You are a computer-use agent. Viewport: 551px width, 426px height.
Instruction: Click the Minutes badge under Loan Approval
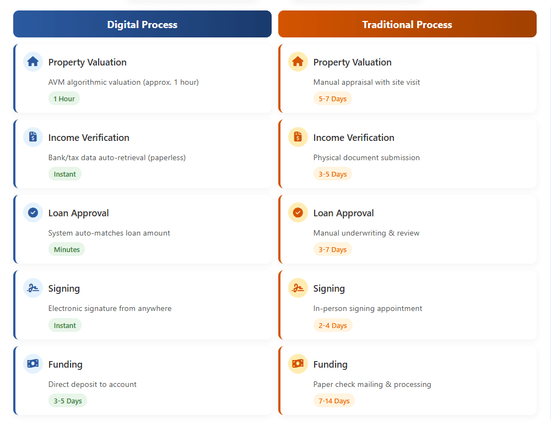point(67,249)
